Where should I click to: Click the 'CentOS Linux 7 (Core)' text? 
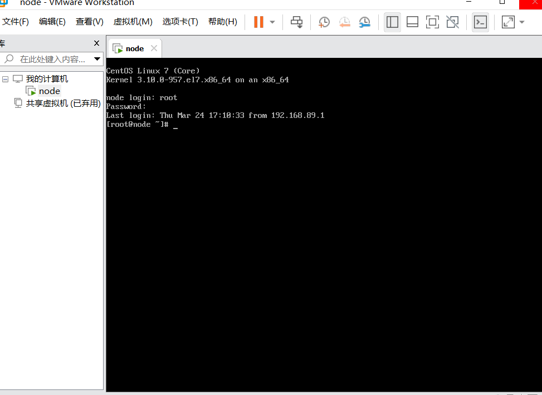[x=153, y=71]
